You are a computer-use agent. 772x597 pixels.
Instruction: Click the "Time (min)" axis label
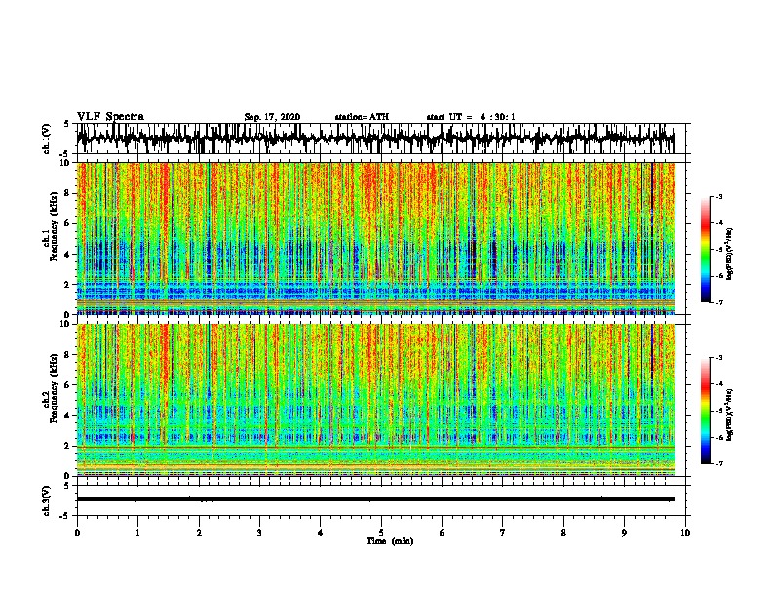pos(390,541)
